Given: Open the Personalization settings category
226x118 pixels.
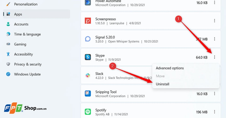Looking at the screenshot, I should pyautogui.click(x=37, y=4).
